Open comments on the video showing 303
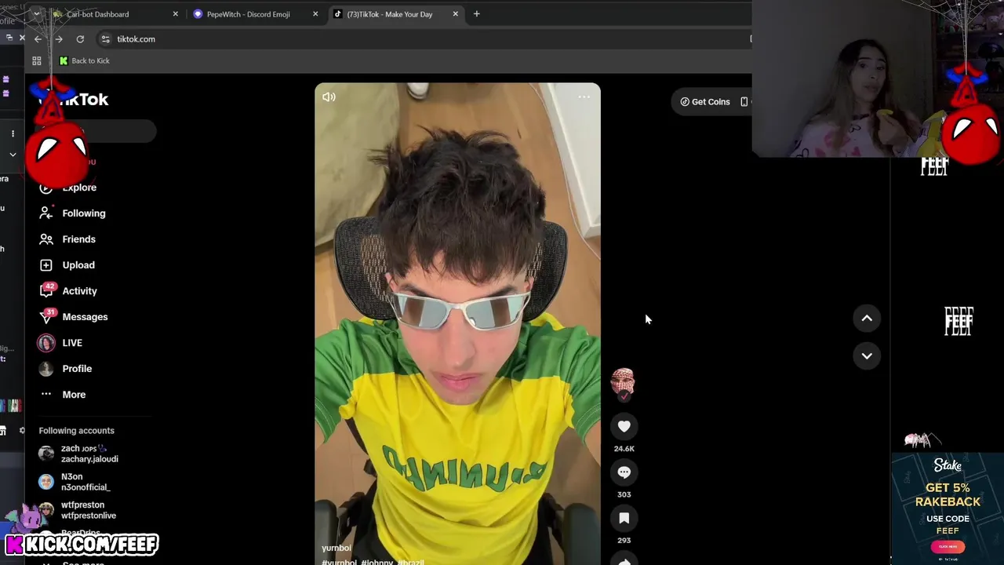This screenshot has height=565, width=1004. (x=624, y=472)
